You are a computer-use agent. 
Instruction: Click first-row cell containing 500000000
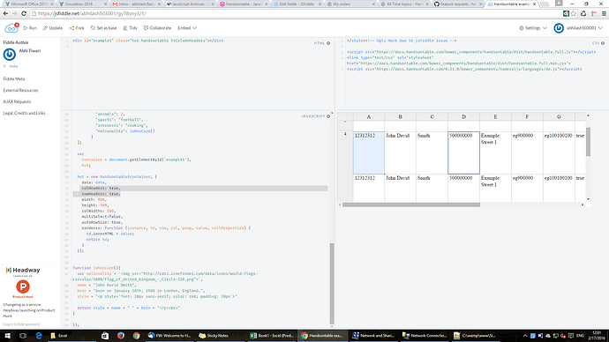tap(463, 152)
